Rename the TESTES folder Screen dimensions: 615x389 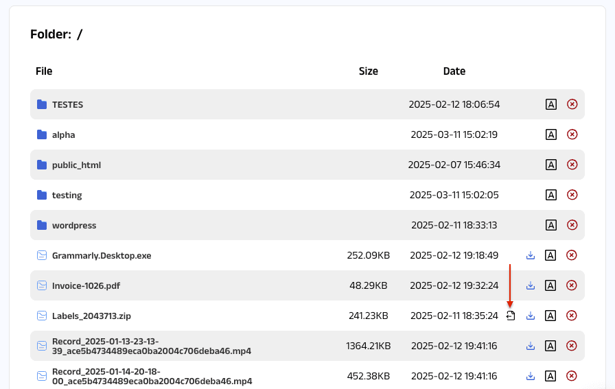click(x=550, y=104)
